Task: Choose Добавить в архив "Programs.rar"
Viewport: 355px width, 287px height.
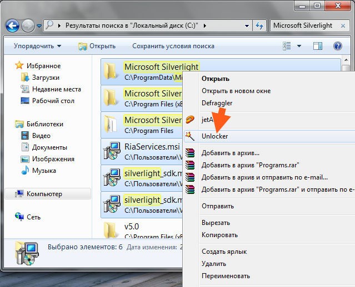Action: (251, 165)
